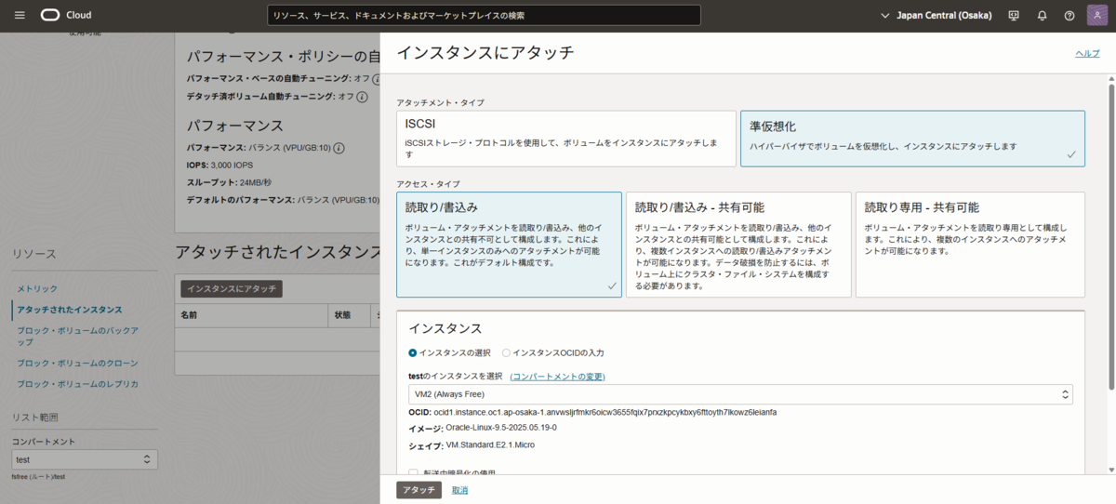Choose インスタンスの選択 radio option
1116x504 pixels.
[x=413, y=353]
